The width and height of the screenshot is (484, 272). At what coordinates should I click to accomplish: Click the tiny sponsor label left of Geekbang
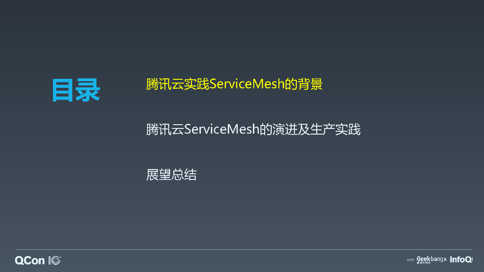410,260
